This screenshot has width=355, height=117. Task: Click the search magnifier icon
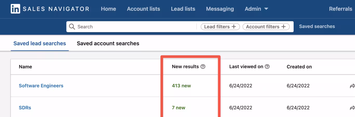click(x=72, y=27)
